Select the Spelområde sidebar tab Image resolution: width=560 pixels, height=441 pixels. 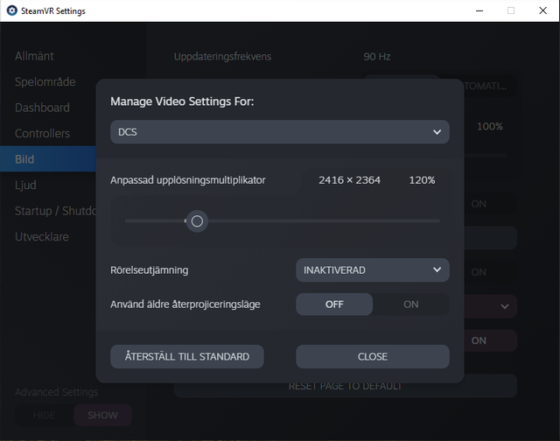pos(48,81)
